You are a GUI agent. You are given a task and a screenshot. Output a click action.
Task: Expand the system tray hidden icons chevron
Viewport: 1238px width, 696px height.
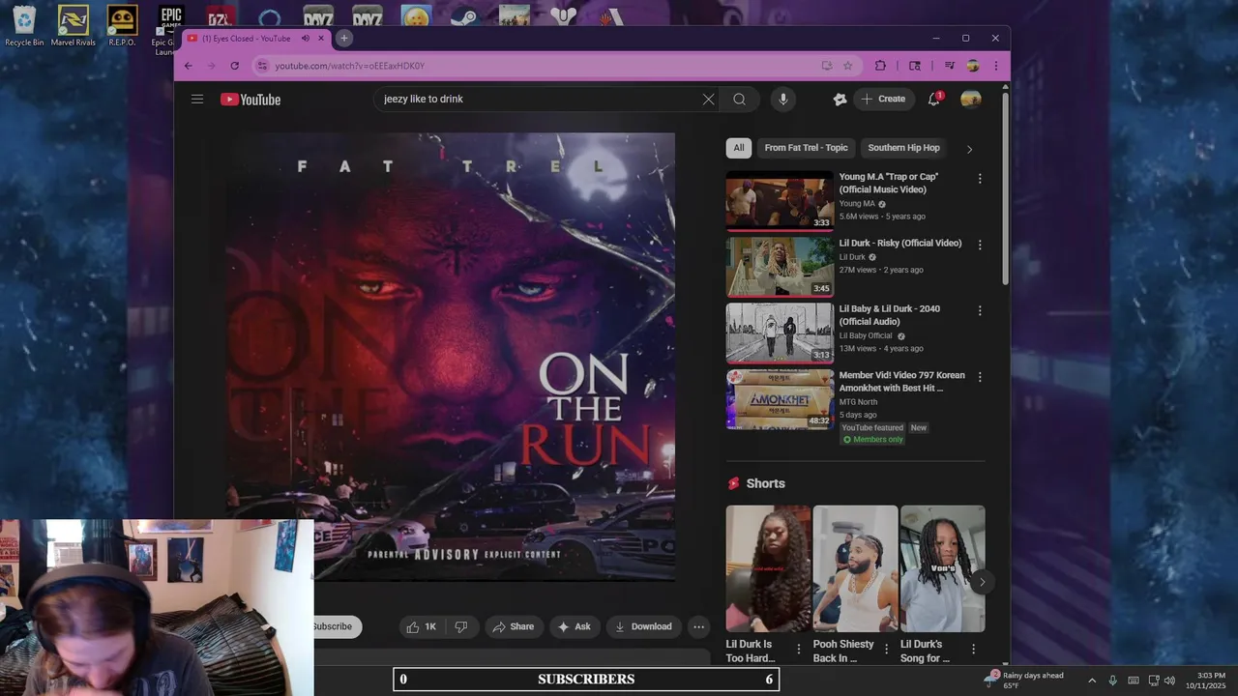(1092, 681)
